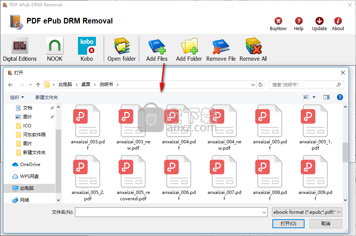
Task: Select file anxaizai_007.pdf
Action: click(x=224, y=178)
